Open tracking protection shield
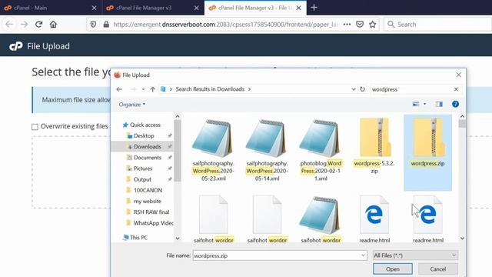Image resolution: width=492 pixels, height=277 pixels. point(93,24)
